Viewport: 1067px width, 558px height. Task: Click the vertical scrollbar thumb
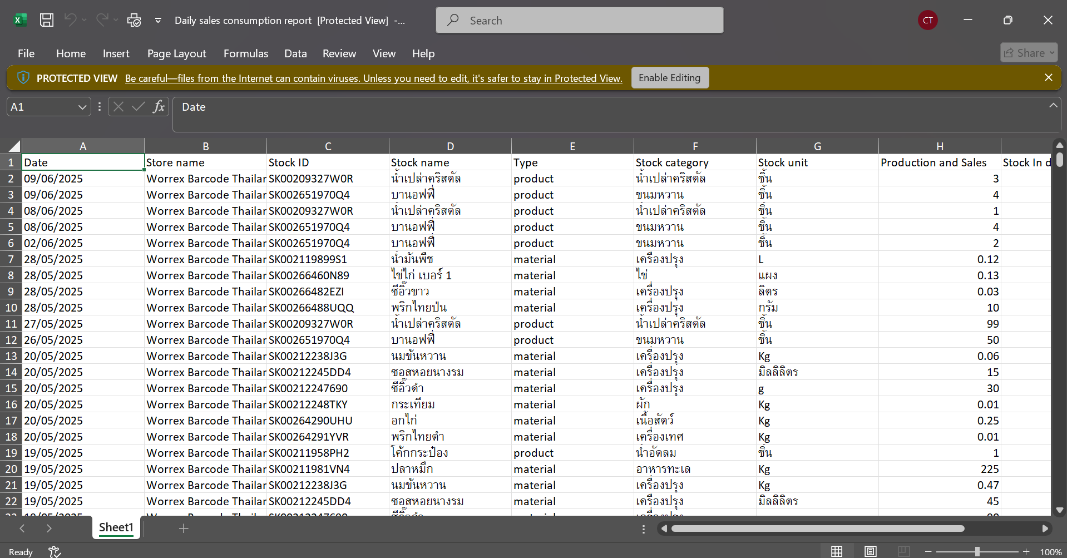(1059, 160)
